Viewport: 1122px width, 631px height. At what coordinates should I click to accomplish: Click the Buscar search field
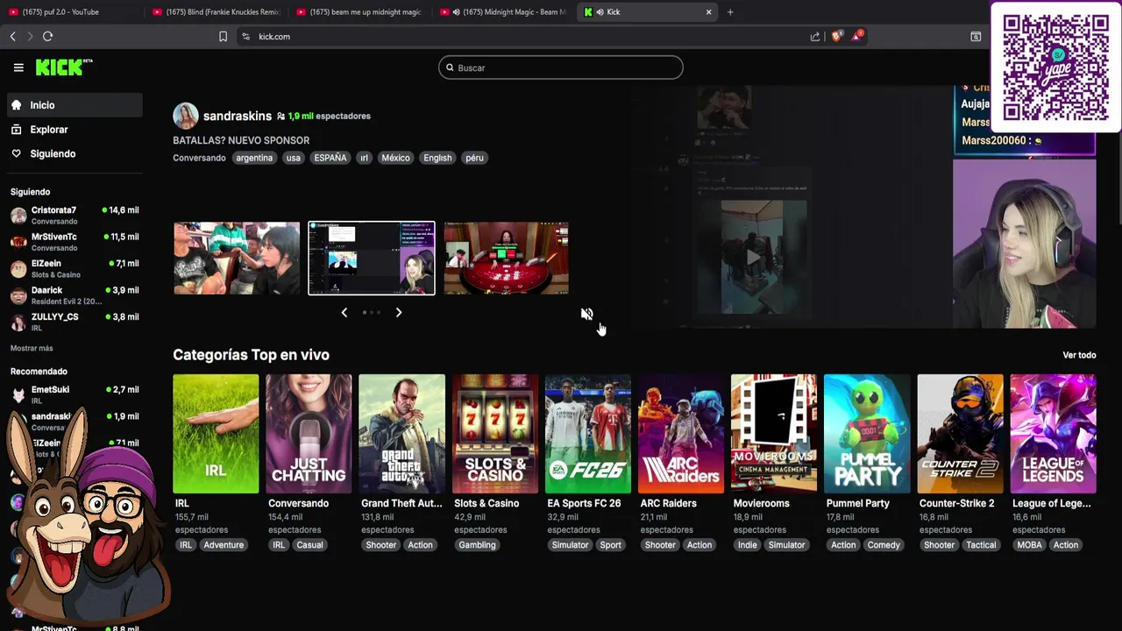(561, 67)
